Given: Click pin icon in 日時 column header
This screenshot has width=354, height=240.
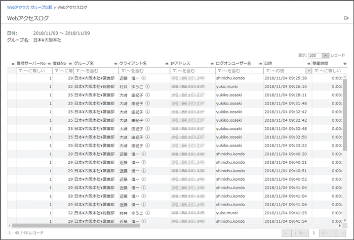Looking at the screenshot, I should click(308, 64).
